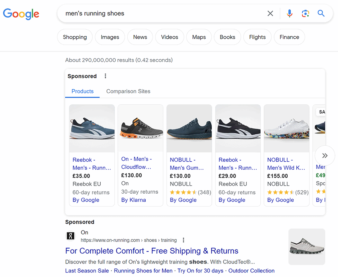338x277 pixels.
Task: Select the Products tab
Action: [82, 91]
